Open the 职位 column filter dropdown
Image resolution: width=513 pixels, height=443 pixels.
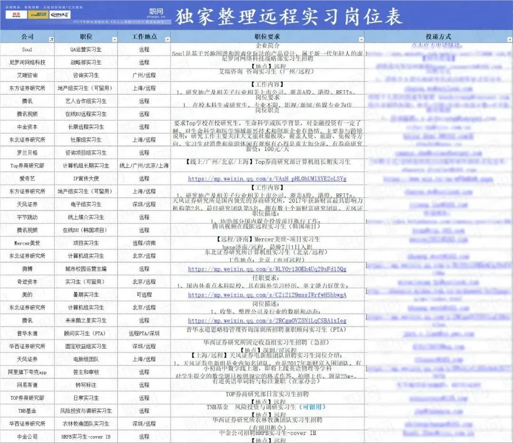[114, 39]
